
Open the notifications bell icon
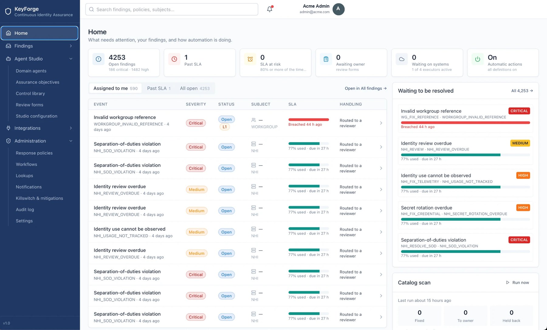point(270,9)
